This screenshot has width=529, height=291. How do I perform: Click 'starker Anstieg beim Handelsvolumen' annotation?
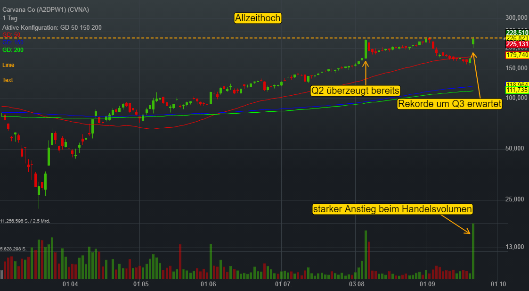tap(392, 209)
